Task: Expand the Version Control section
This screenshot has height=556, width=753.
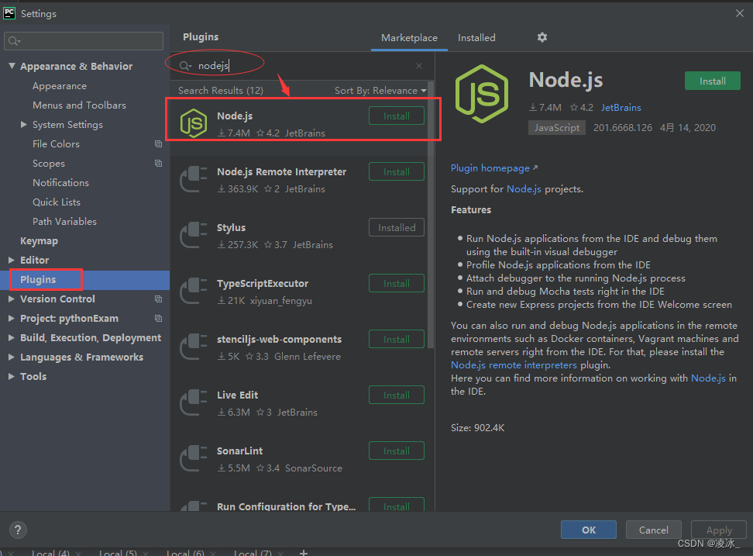Action: click(12, 299)
